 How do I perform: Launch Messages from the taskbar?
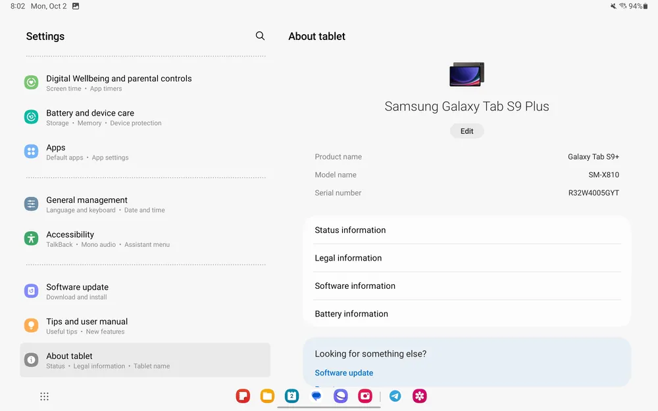tap(316, 396)
